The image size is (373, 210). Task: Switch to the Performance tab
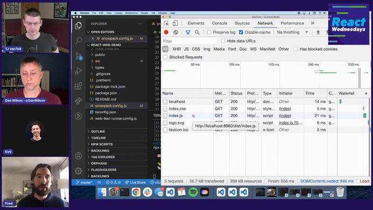point(292,23)
